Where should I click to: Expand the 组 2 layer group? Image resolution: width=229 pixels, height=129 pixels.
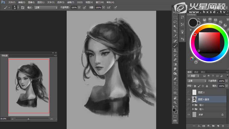pyautogui.click(x=193, y=105)
